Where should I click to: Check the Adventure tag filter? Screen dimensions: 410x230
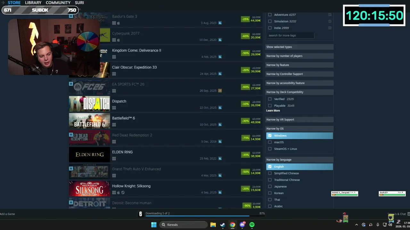pyautogui.click(x=270, y=15)
